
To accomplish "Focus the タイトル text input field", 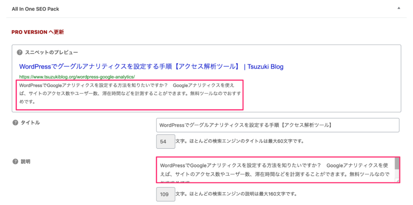I will (x=278, y=125).
